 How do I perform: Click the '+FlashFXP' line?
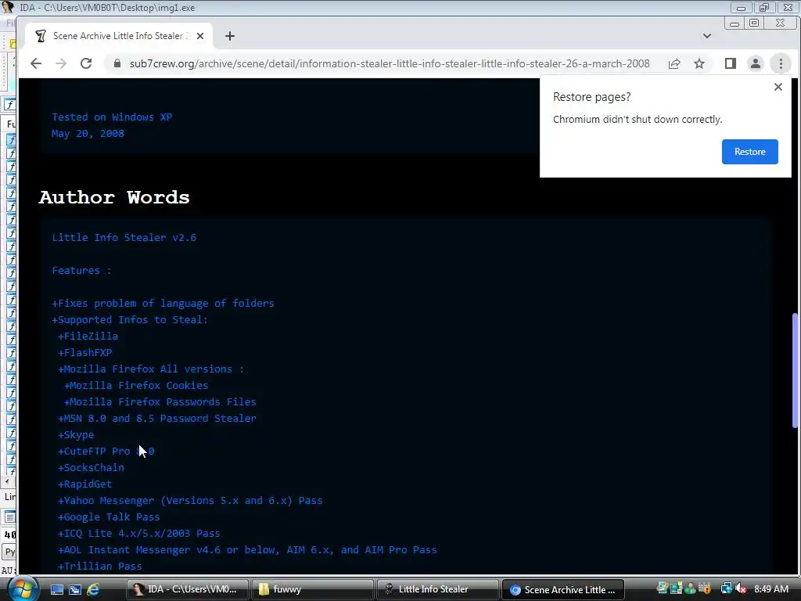point(84,353)
